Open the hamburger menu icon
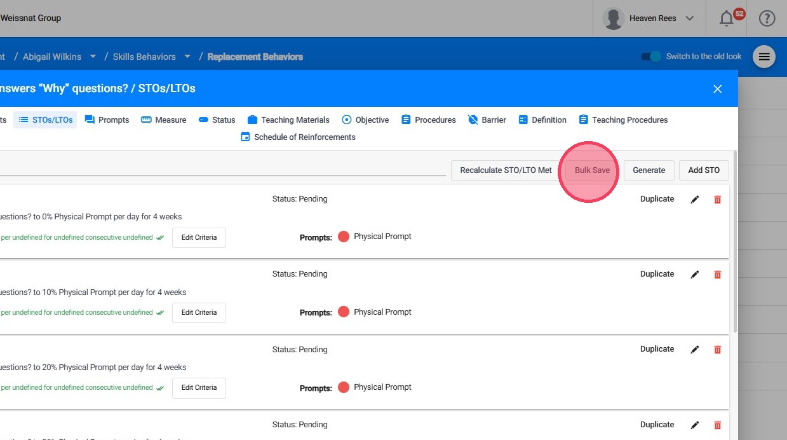 (764, 57)
